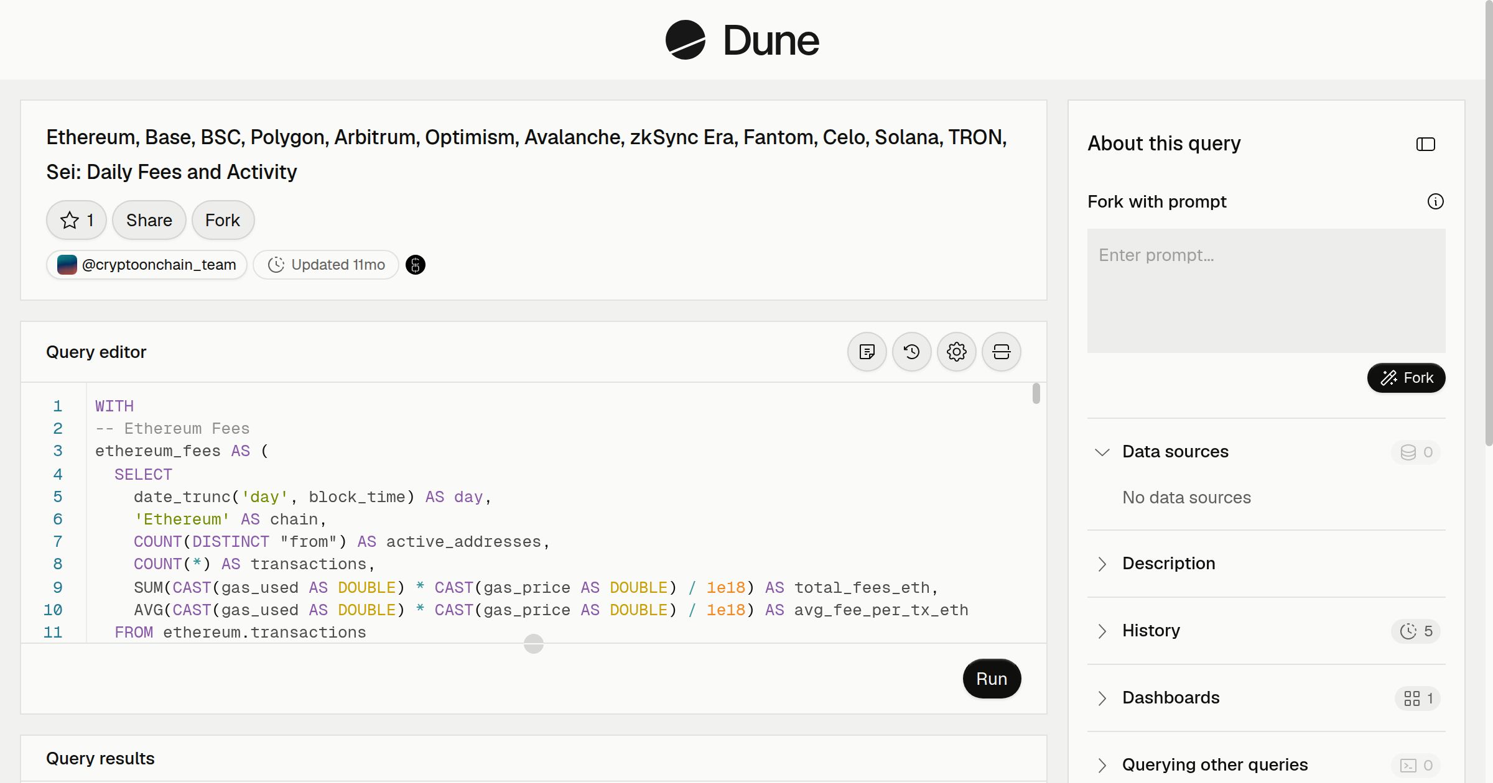
Task: Fork the query from the title bar
Action: tap(223, 220)
